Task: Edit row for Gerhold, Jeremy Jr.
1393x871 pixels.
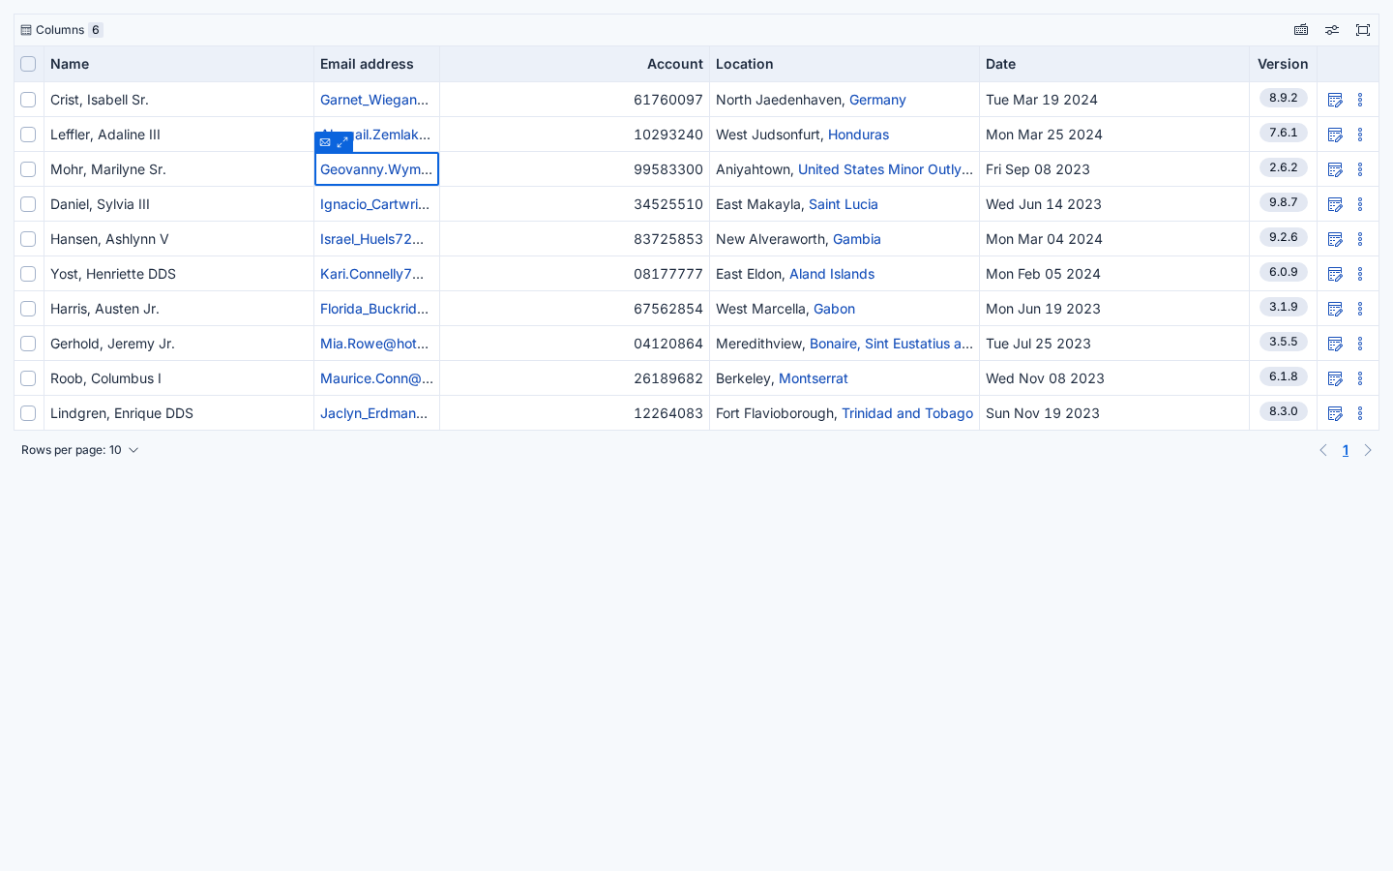Action: coord(1335,344)
